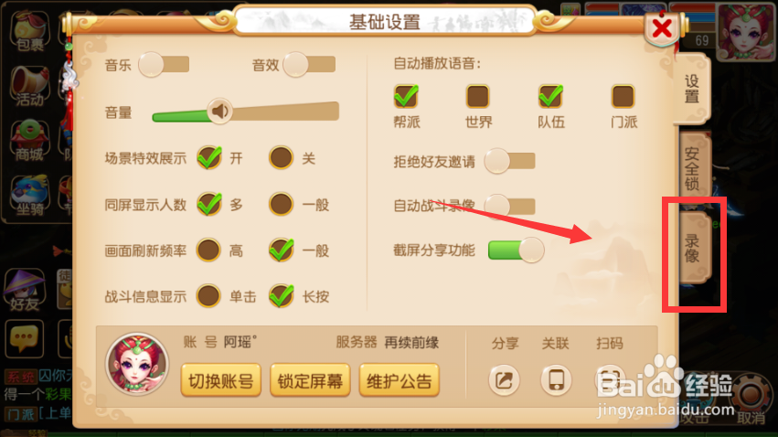The height and width of the screenshot is (437, 778).
Task: Disable the 截屏分享功能 switch
Action: tap(516, 250)
